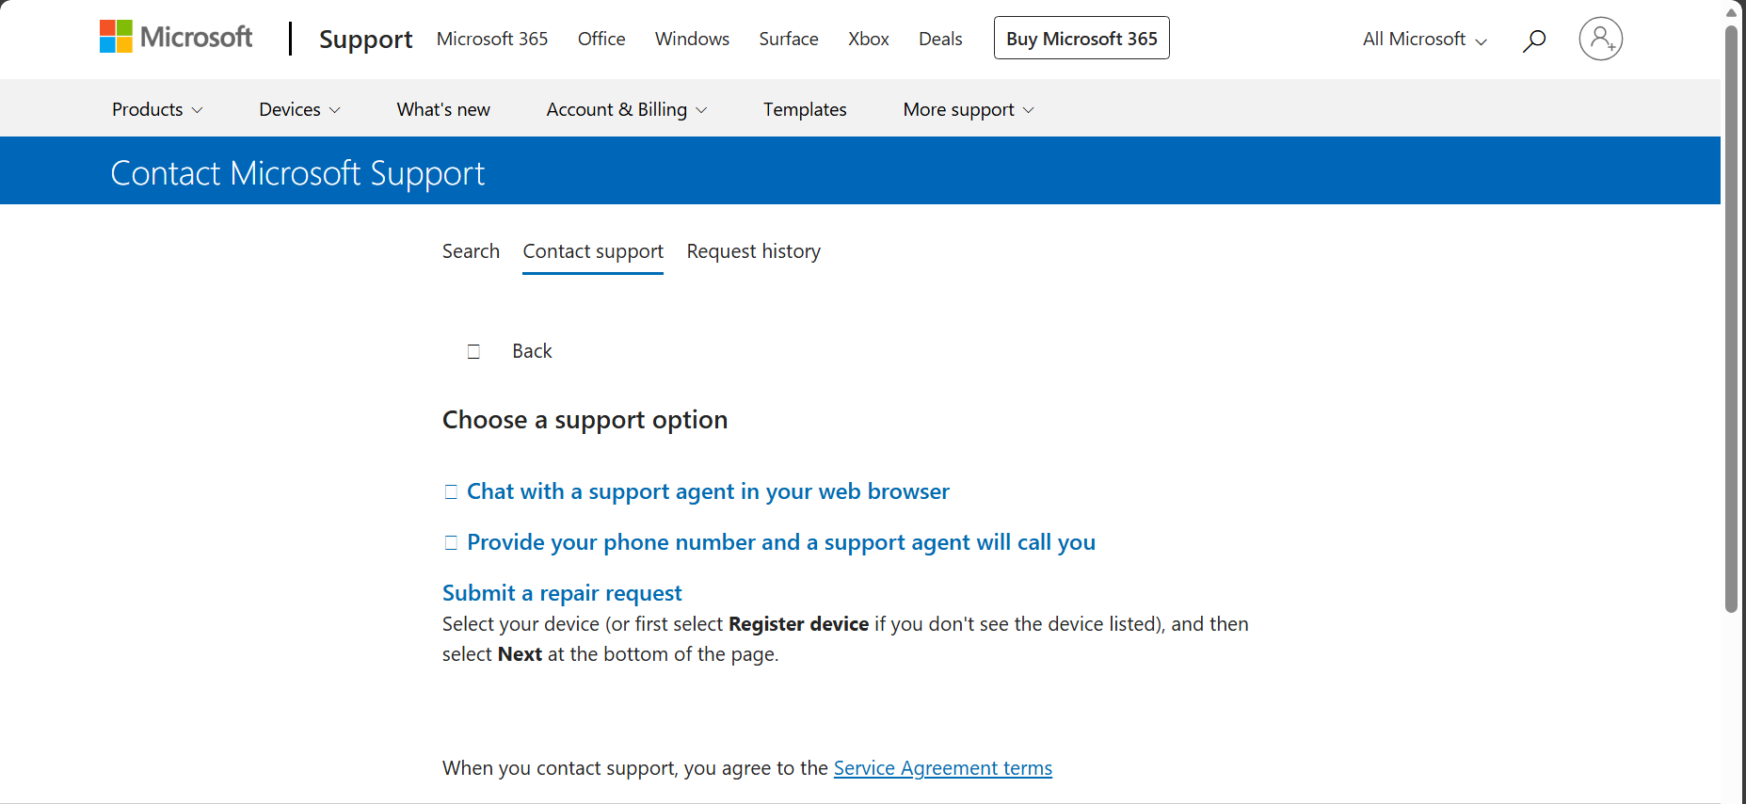Image resolution: width=1746 pixels, height=804 pixels.
Task: Click the Buy Microsoft 365 button
Action: [1081, 39]
